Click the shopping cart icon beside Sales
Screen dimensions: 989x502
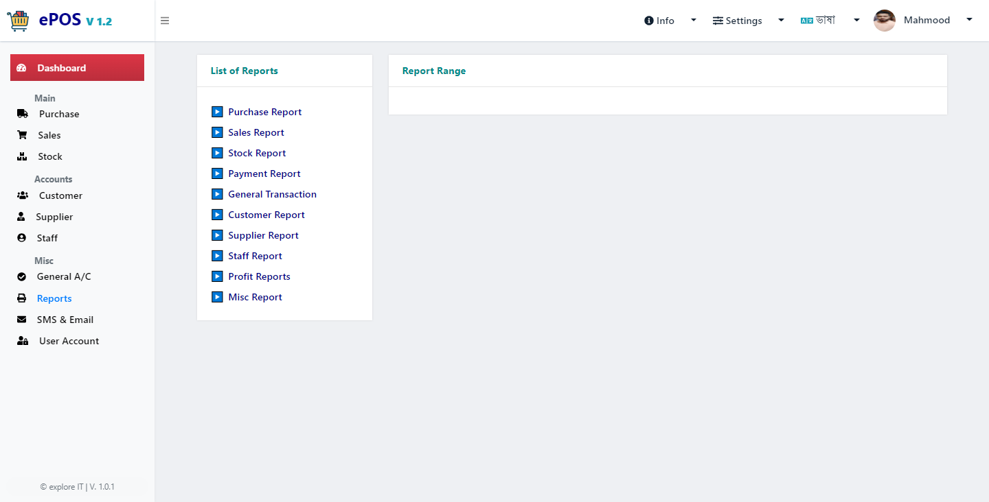pyautogui.click(x=22, y=135)
